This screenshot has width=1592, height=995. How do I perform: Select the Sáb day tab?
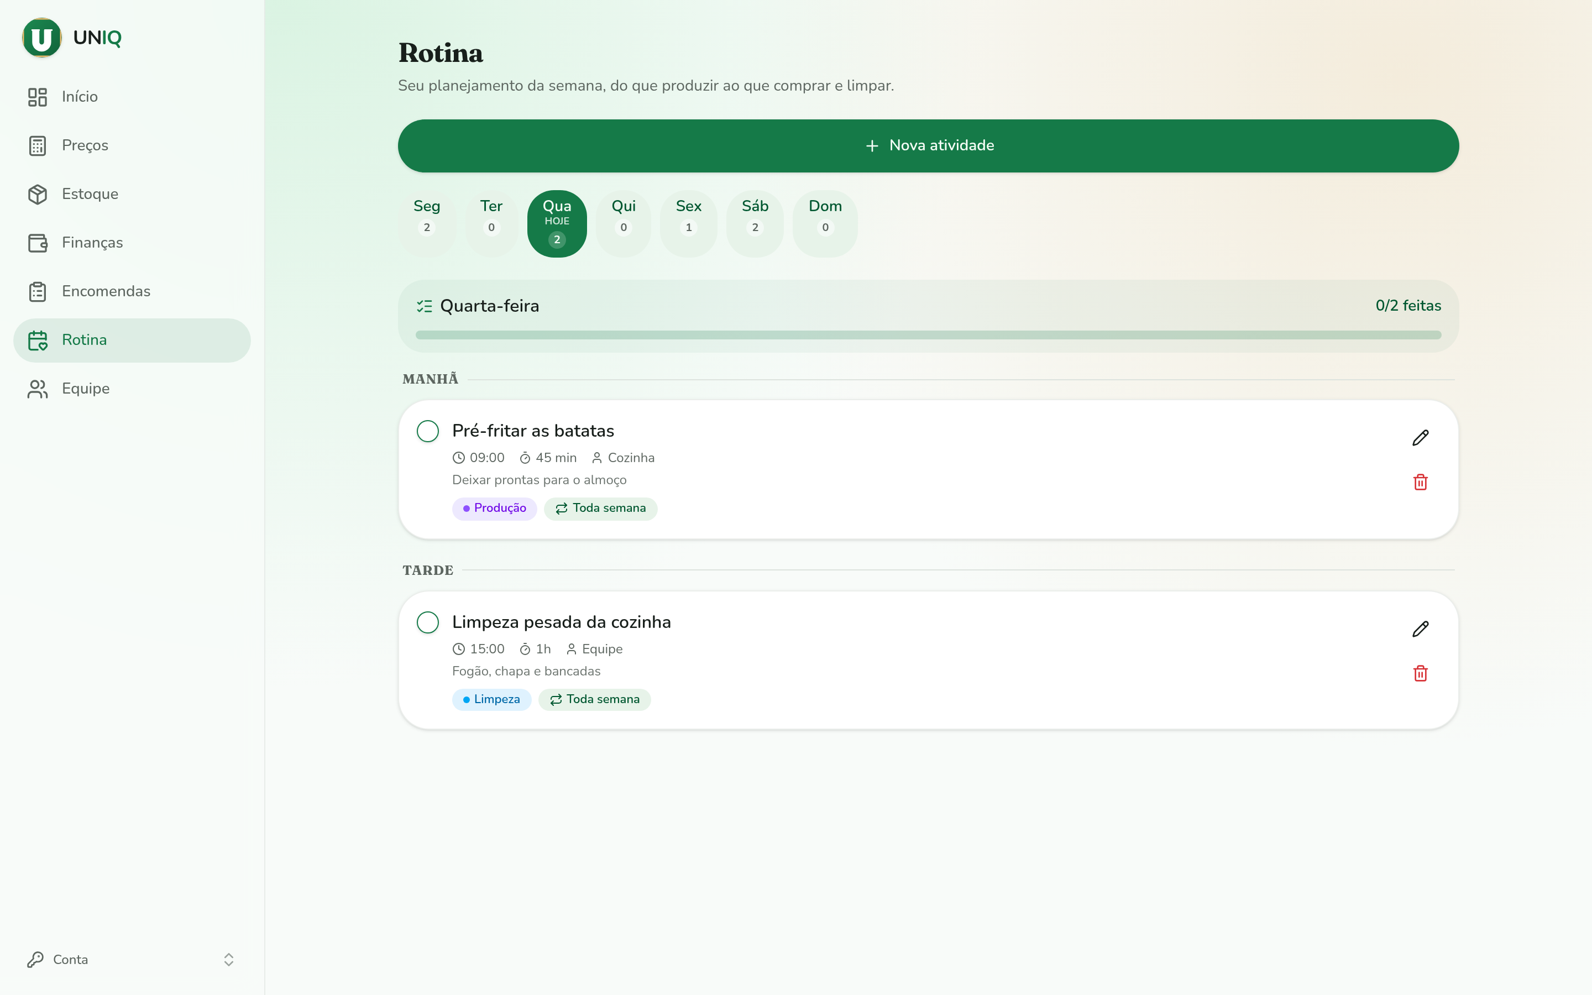[x=755, y=223]
